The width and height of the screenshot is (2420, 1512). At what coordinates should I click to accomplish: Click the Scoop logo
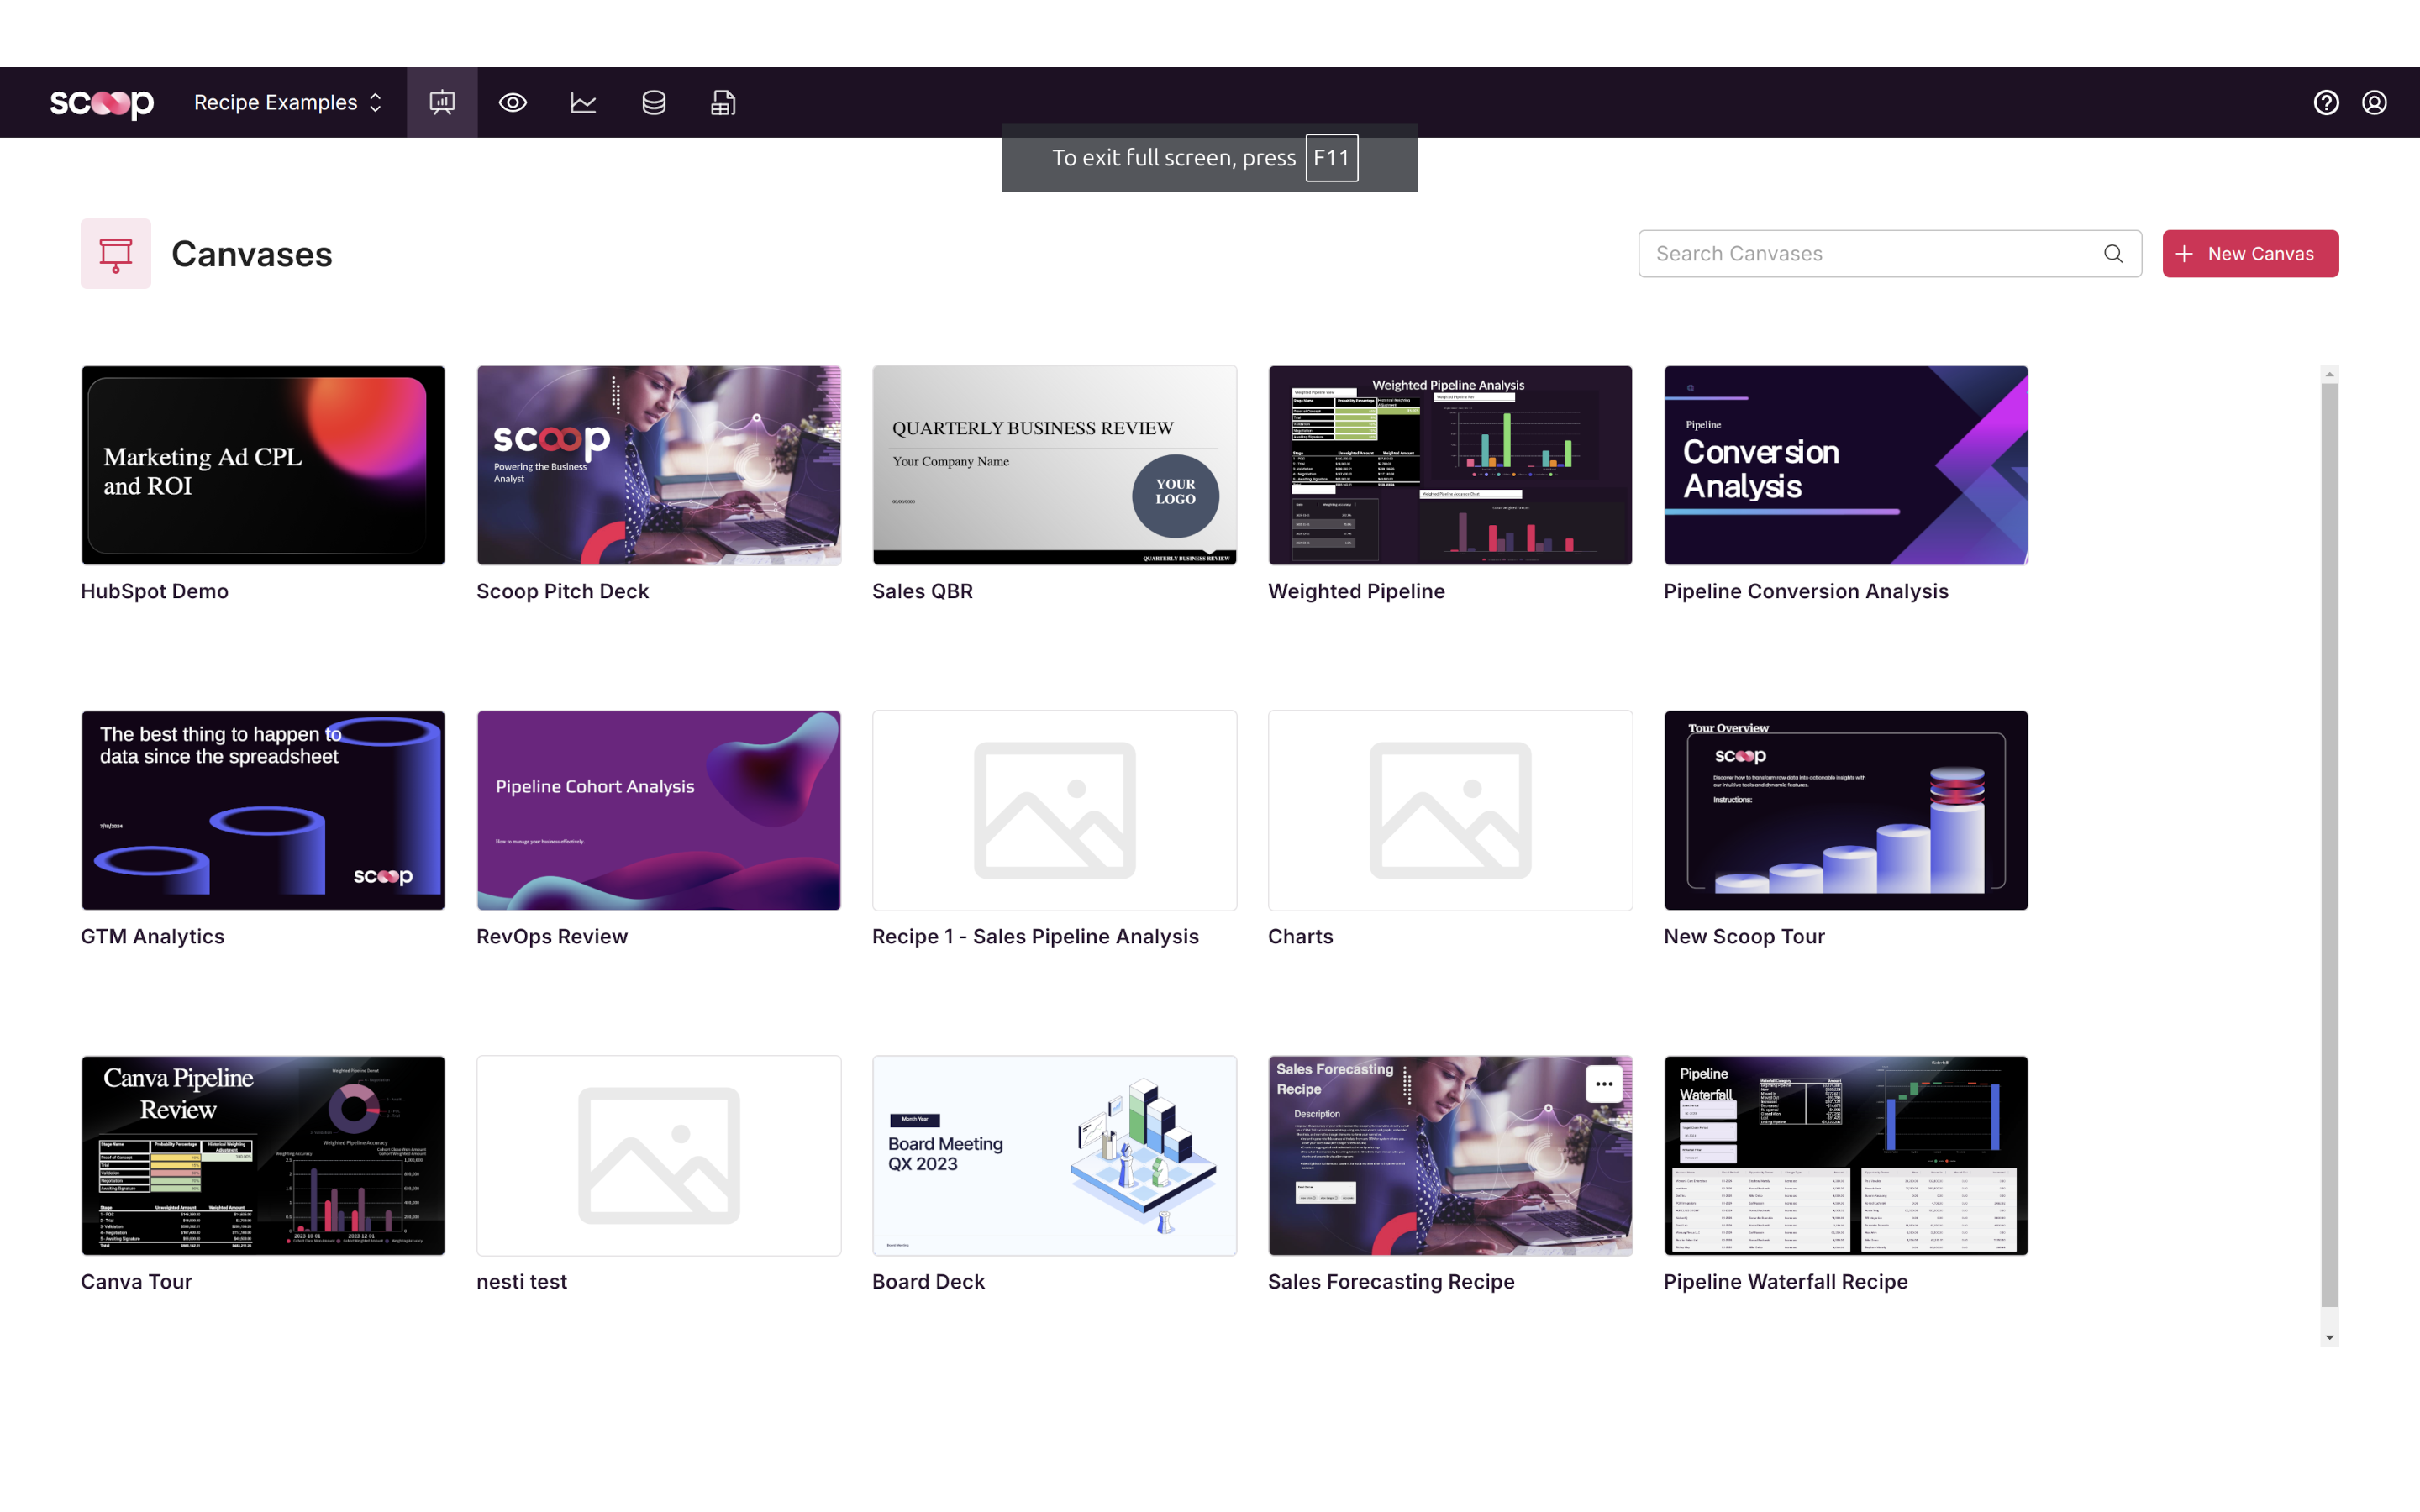click(102, 102)
